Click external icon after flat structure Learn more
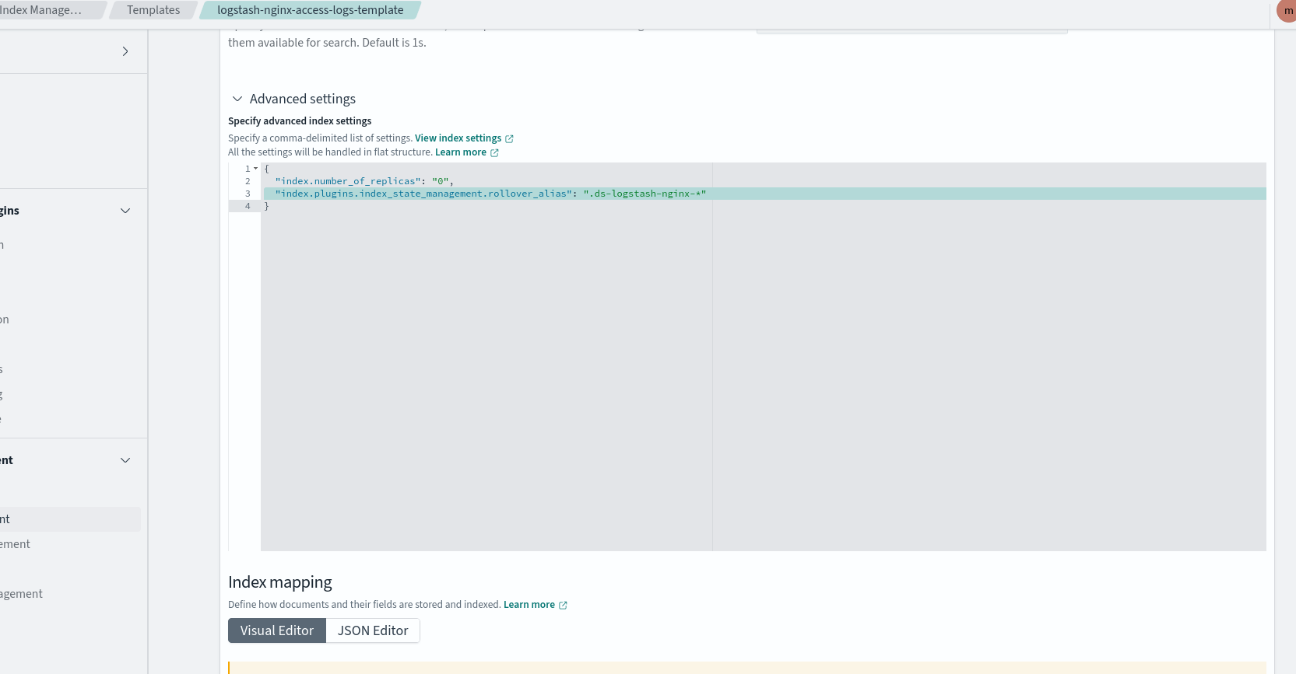Viewport: 1296px width, 674px height. [494, 153]
